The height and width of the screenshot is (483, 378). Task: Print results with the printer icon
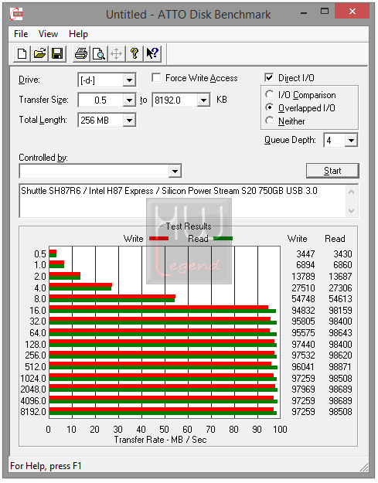81,53
